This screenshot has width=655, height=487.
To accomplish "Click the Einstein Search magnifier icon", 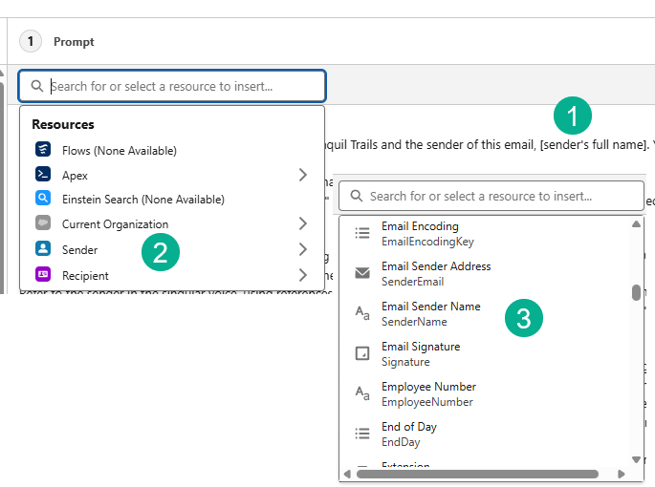I will coord(43,200).
